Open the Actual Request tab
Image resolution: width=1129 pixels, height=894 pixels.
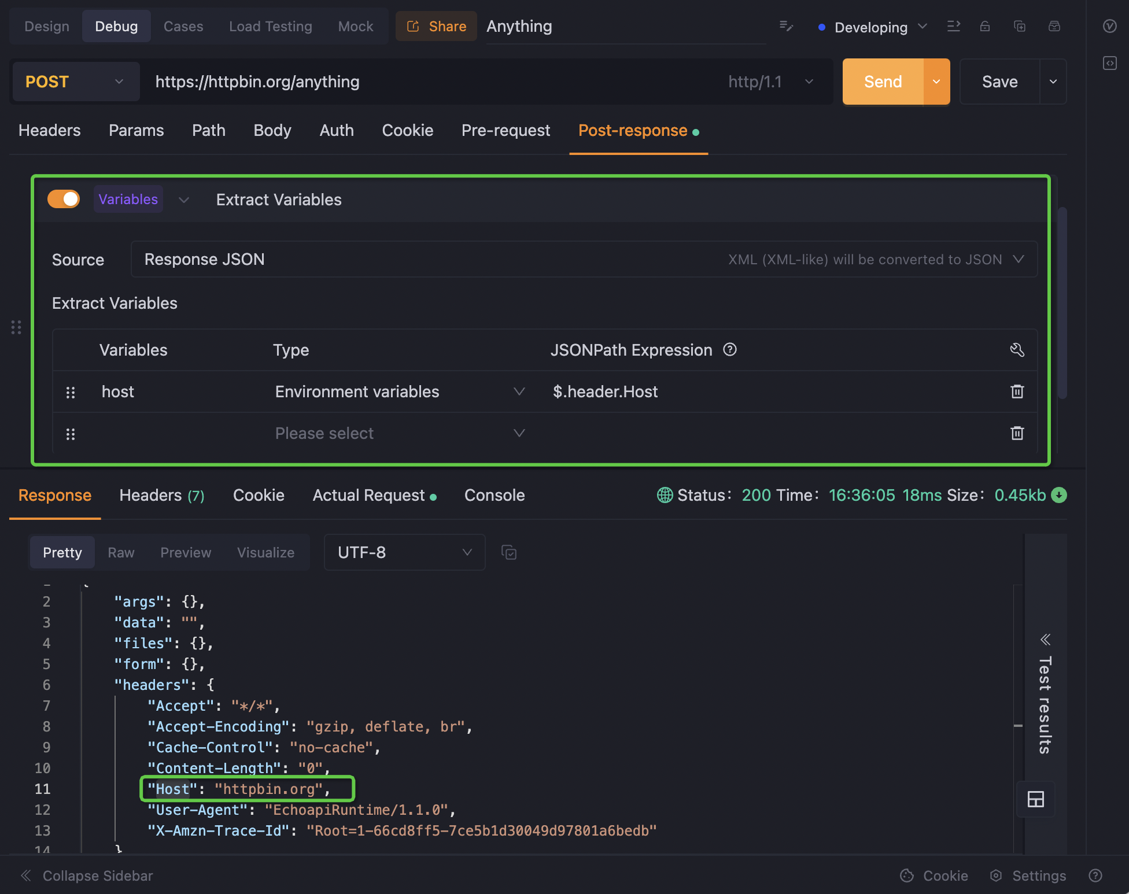tap(374, 496)
